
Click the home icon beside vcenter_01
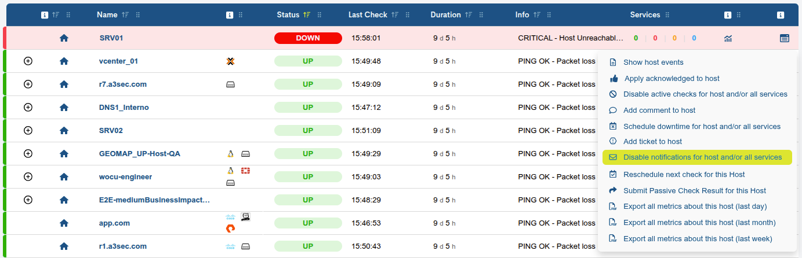tap(64, 61)
